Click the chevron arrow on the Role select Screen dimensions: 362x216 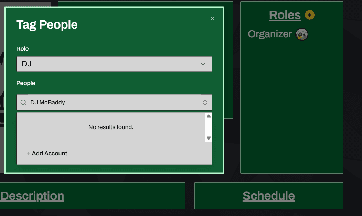[203, 64]
